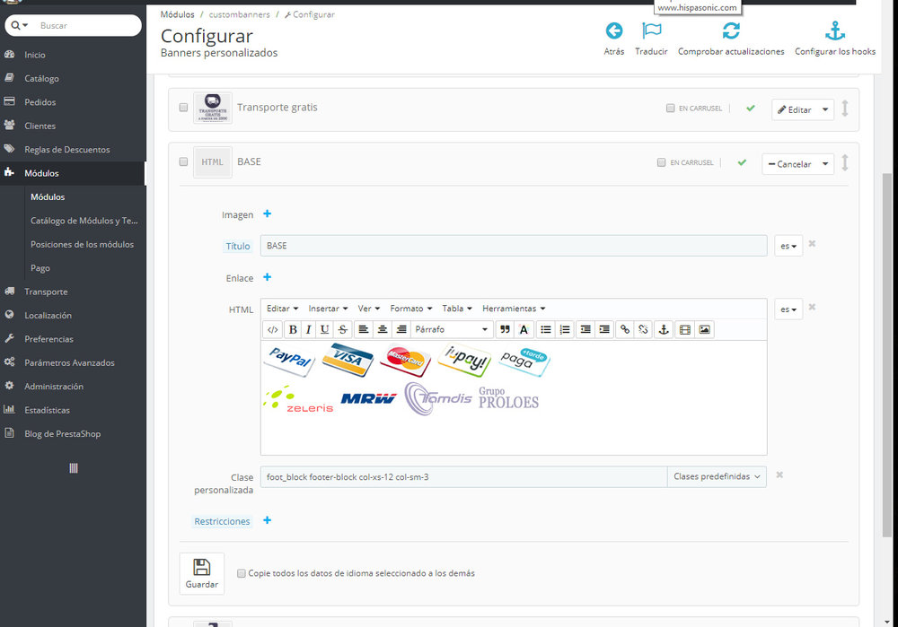This screenshot has width=898, height=627.
Task: Expand Clases predefinidas dropdown
Action: point(717,476)
